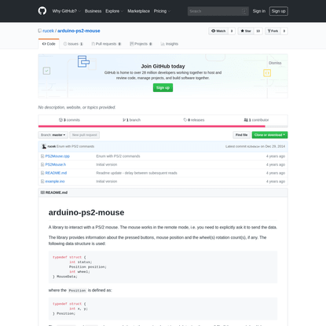Open the Marketplace menu item
The image size is (326, 326).
[x=138, y=11]
